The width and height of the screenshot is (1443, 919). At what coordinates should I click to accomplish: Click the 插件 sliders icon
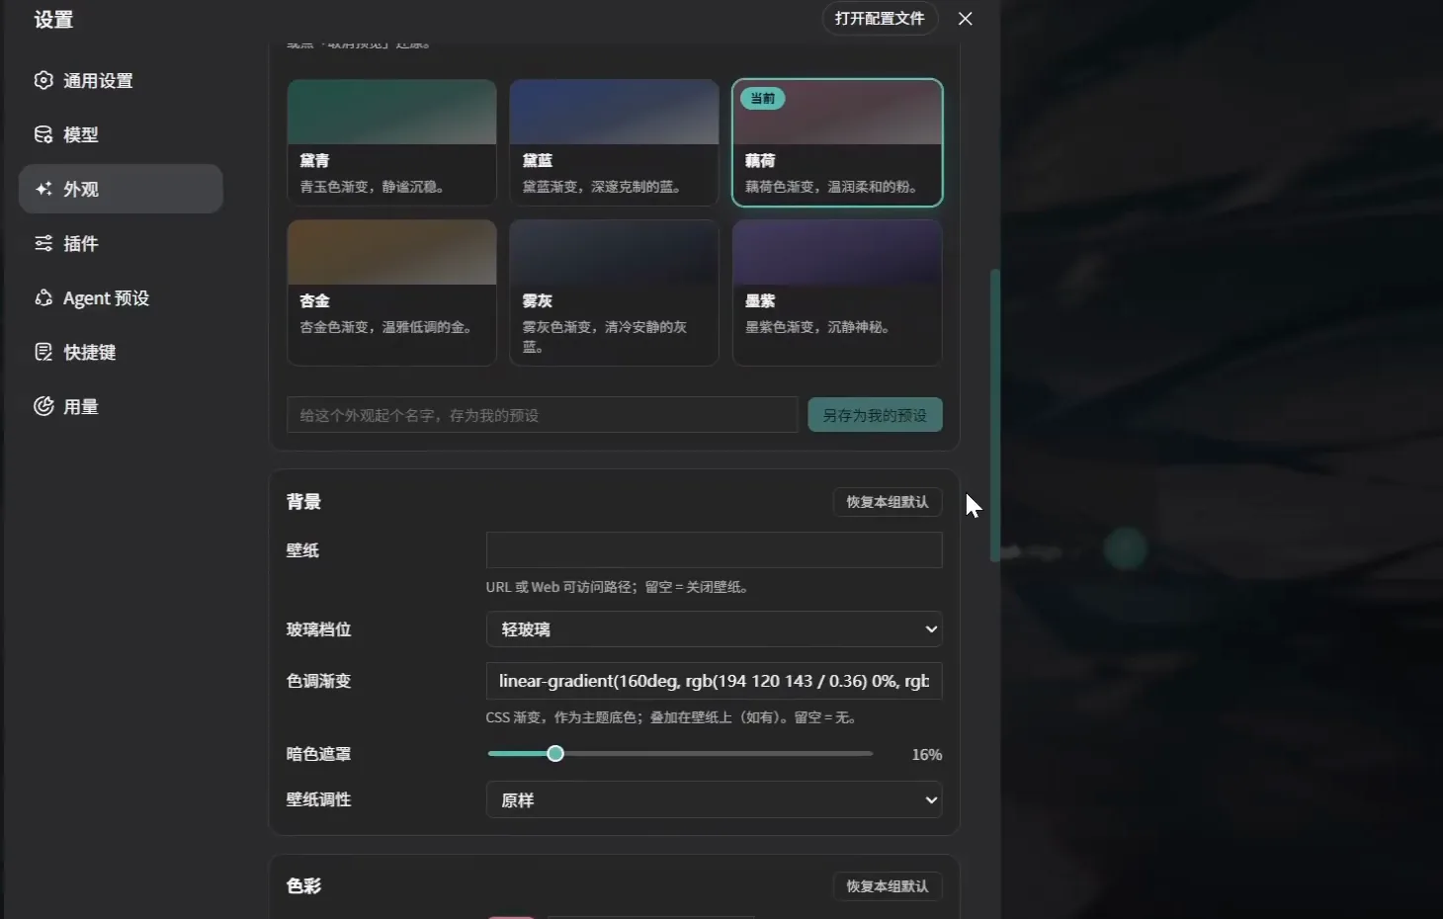43,243
